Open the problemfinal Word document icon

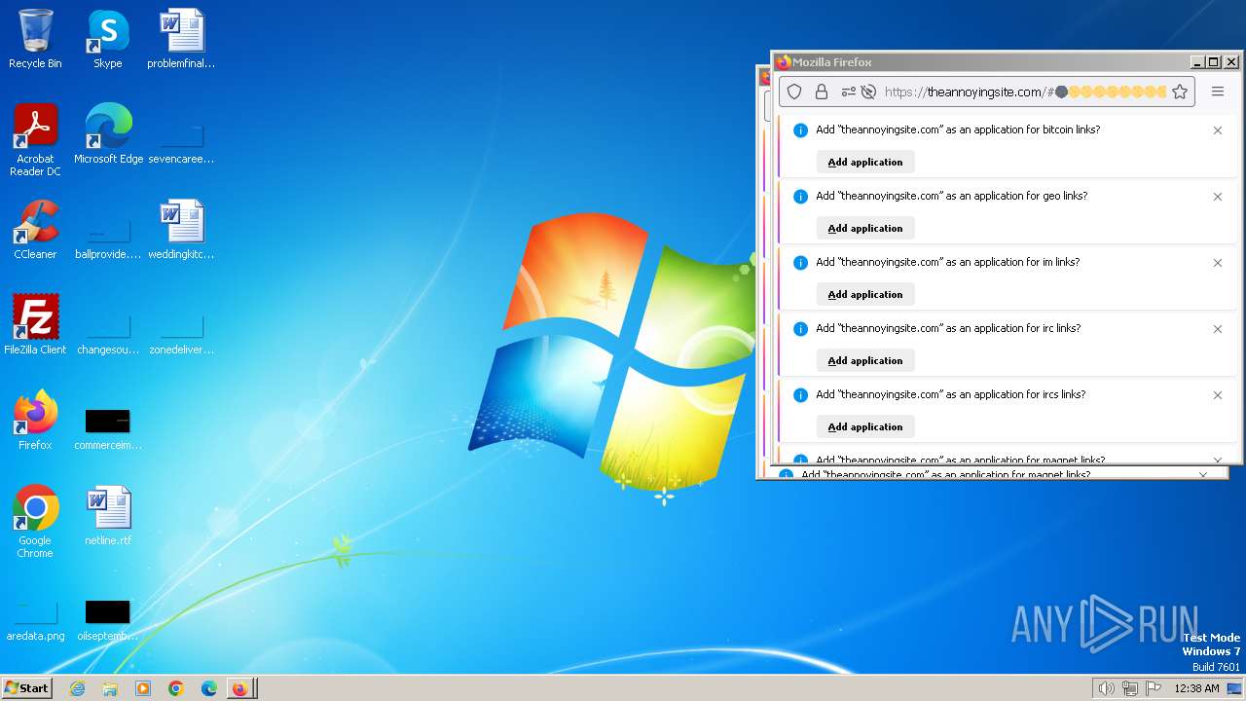181,39
